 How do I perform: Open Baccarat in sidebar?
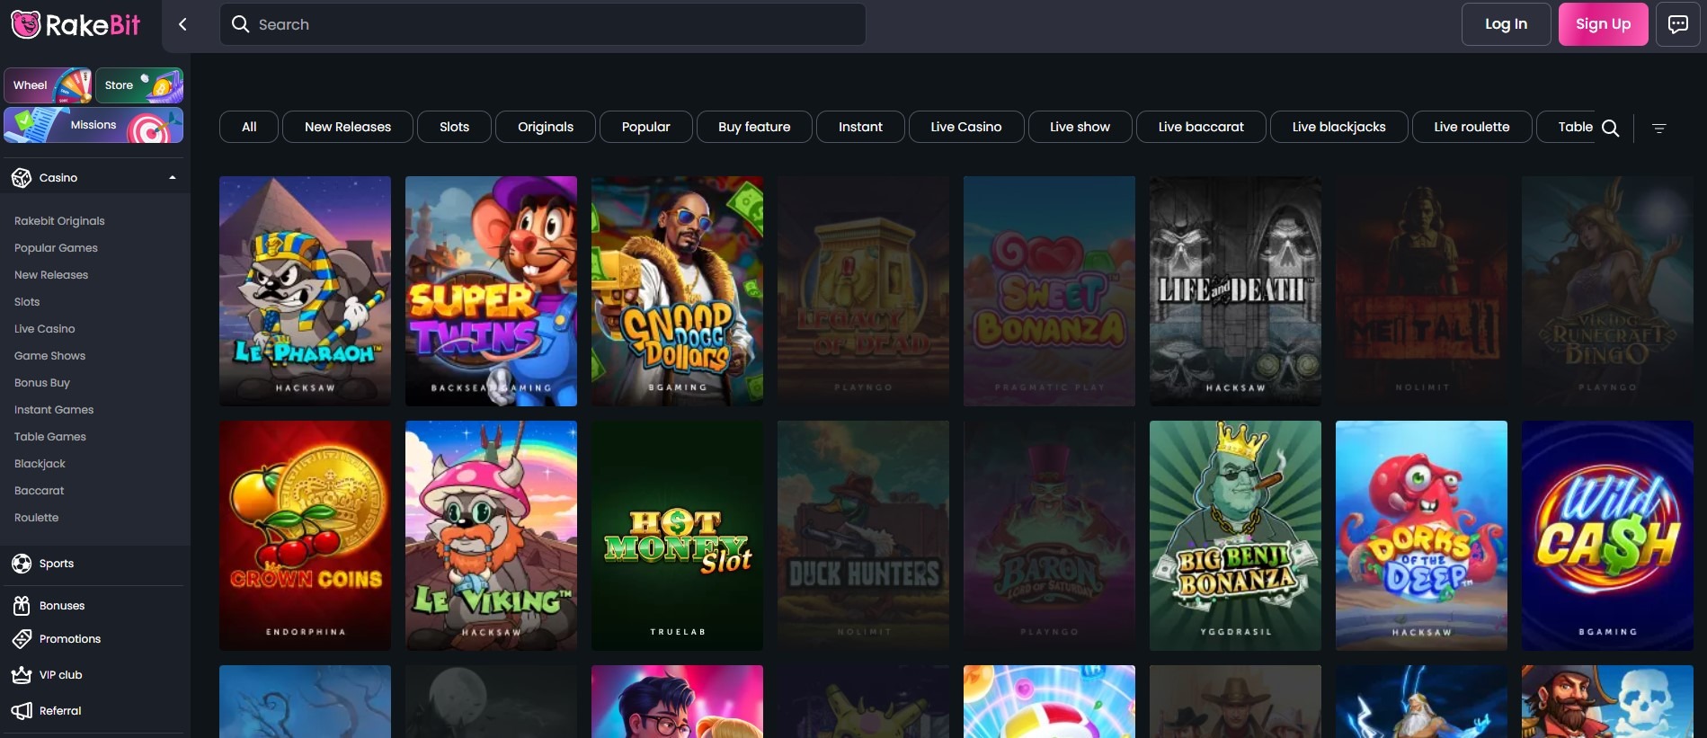[39, 491]
